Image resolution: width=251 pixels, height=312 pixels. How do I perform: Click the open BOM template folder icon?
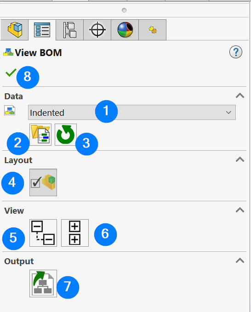coord(40,135)
